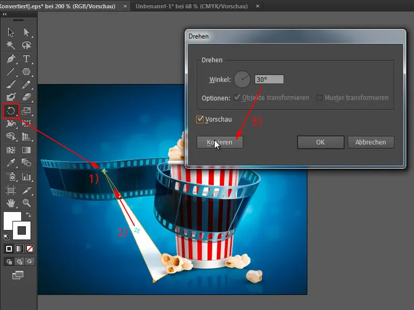Close the Unbenannt-1 document tab
The width and height of the screenshot is (414, 310).
[258, 6]
